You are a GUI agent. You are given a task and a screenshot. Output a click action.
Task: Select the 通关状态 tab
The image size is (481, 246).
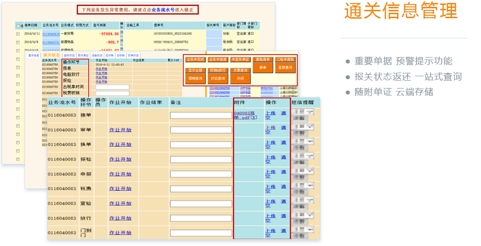(x=51, y=55)
